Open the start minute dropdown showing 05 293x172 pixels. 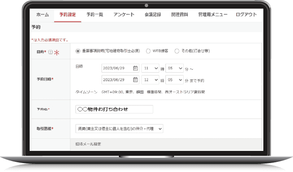coord(174,68)
